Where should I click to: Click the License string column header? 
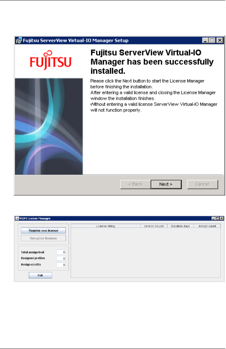tap(106, 226)
